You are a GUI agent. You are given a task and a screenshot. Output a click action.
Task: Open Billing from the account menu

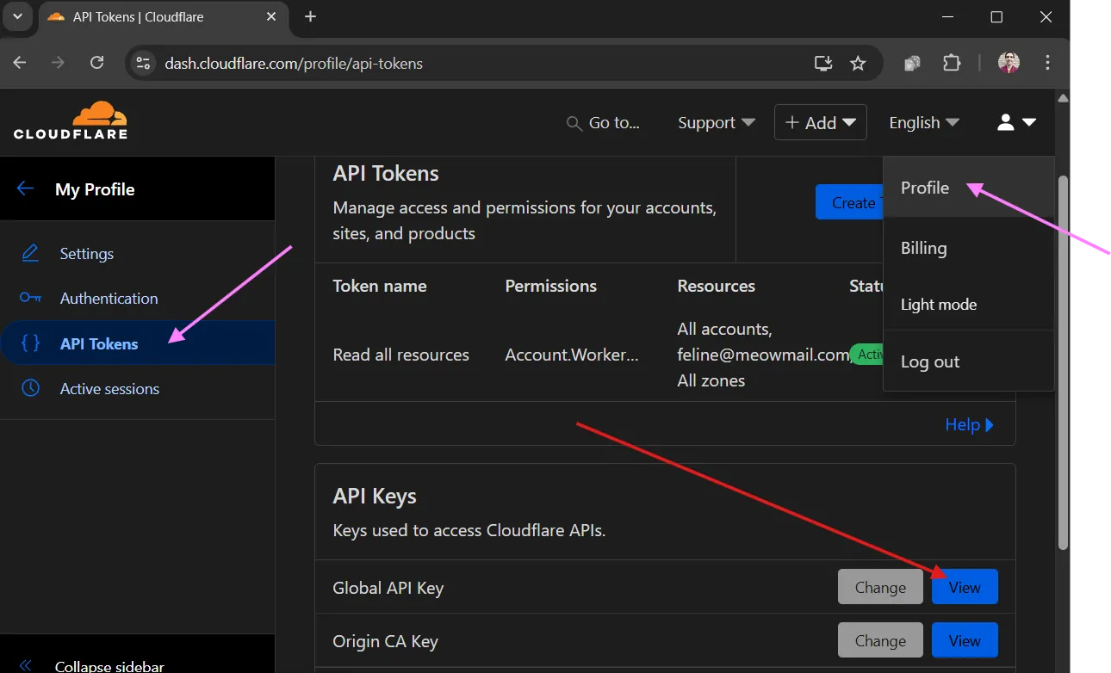coord(923,248)
